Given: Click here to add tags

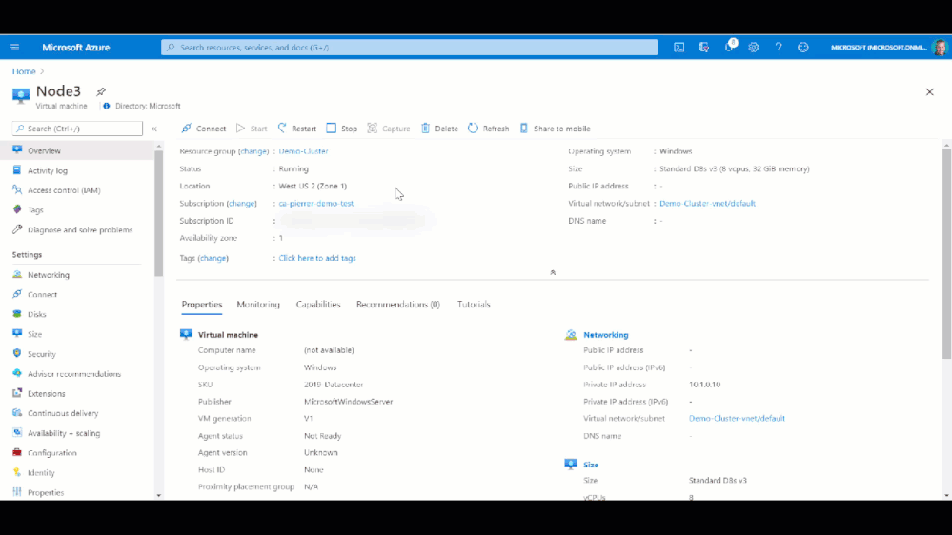Looking at the screenshot, I should (317, 258).
